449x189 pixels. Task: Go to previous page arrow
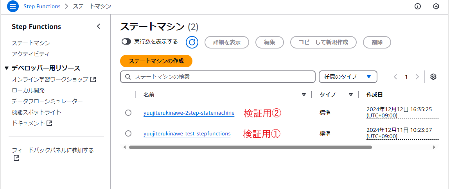tap(395, 77)
